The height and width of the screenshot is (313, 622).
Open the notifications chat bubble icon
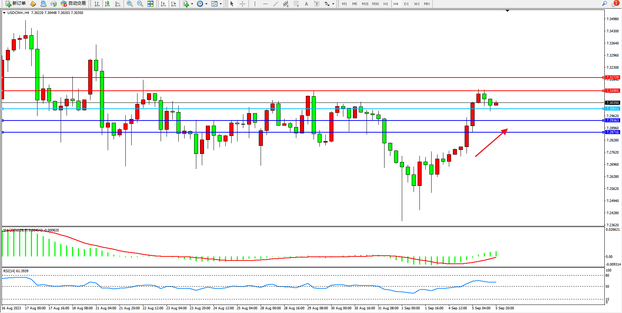615,4
